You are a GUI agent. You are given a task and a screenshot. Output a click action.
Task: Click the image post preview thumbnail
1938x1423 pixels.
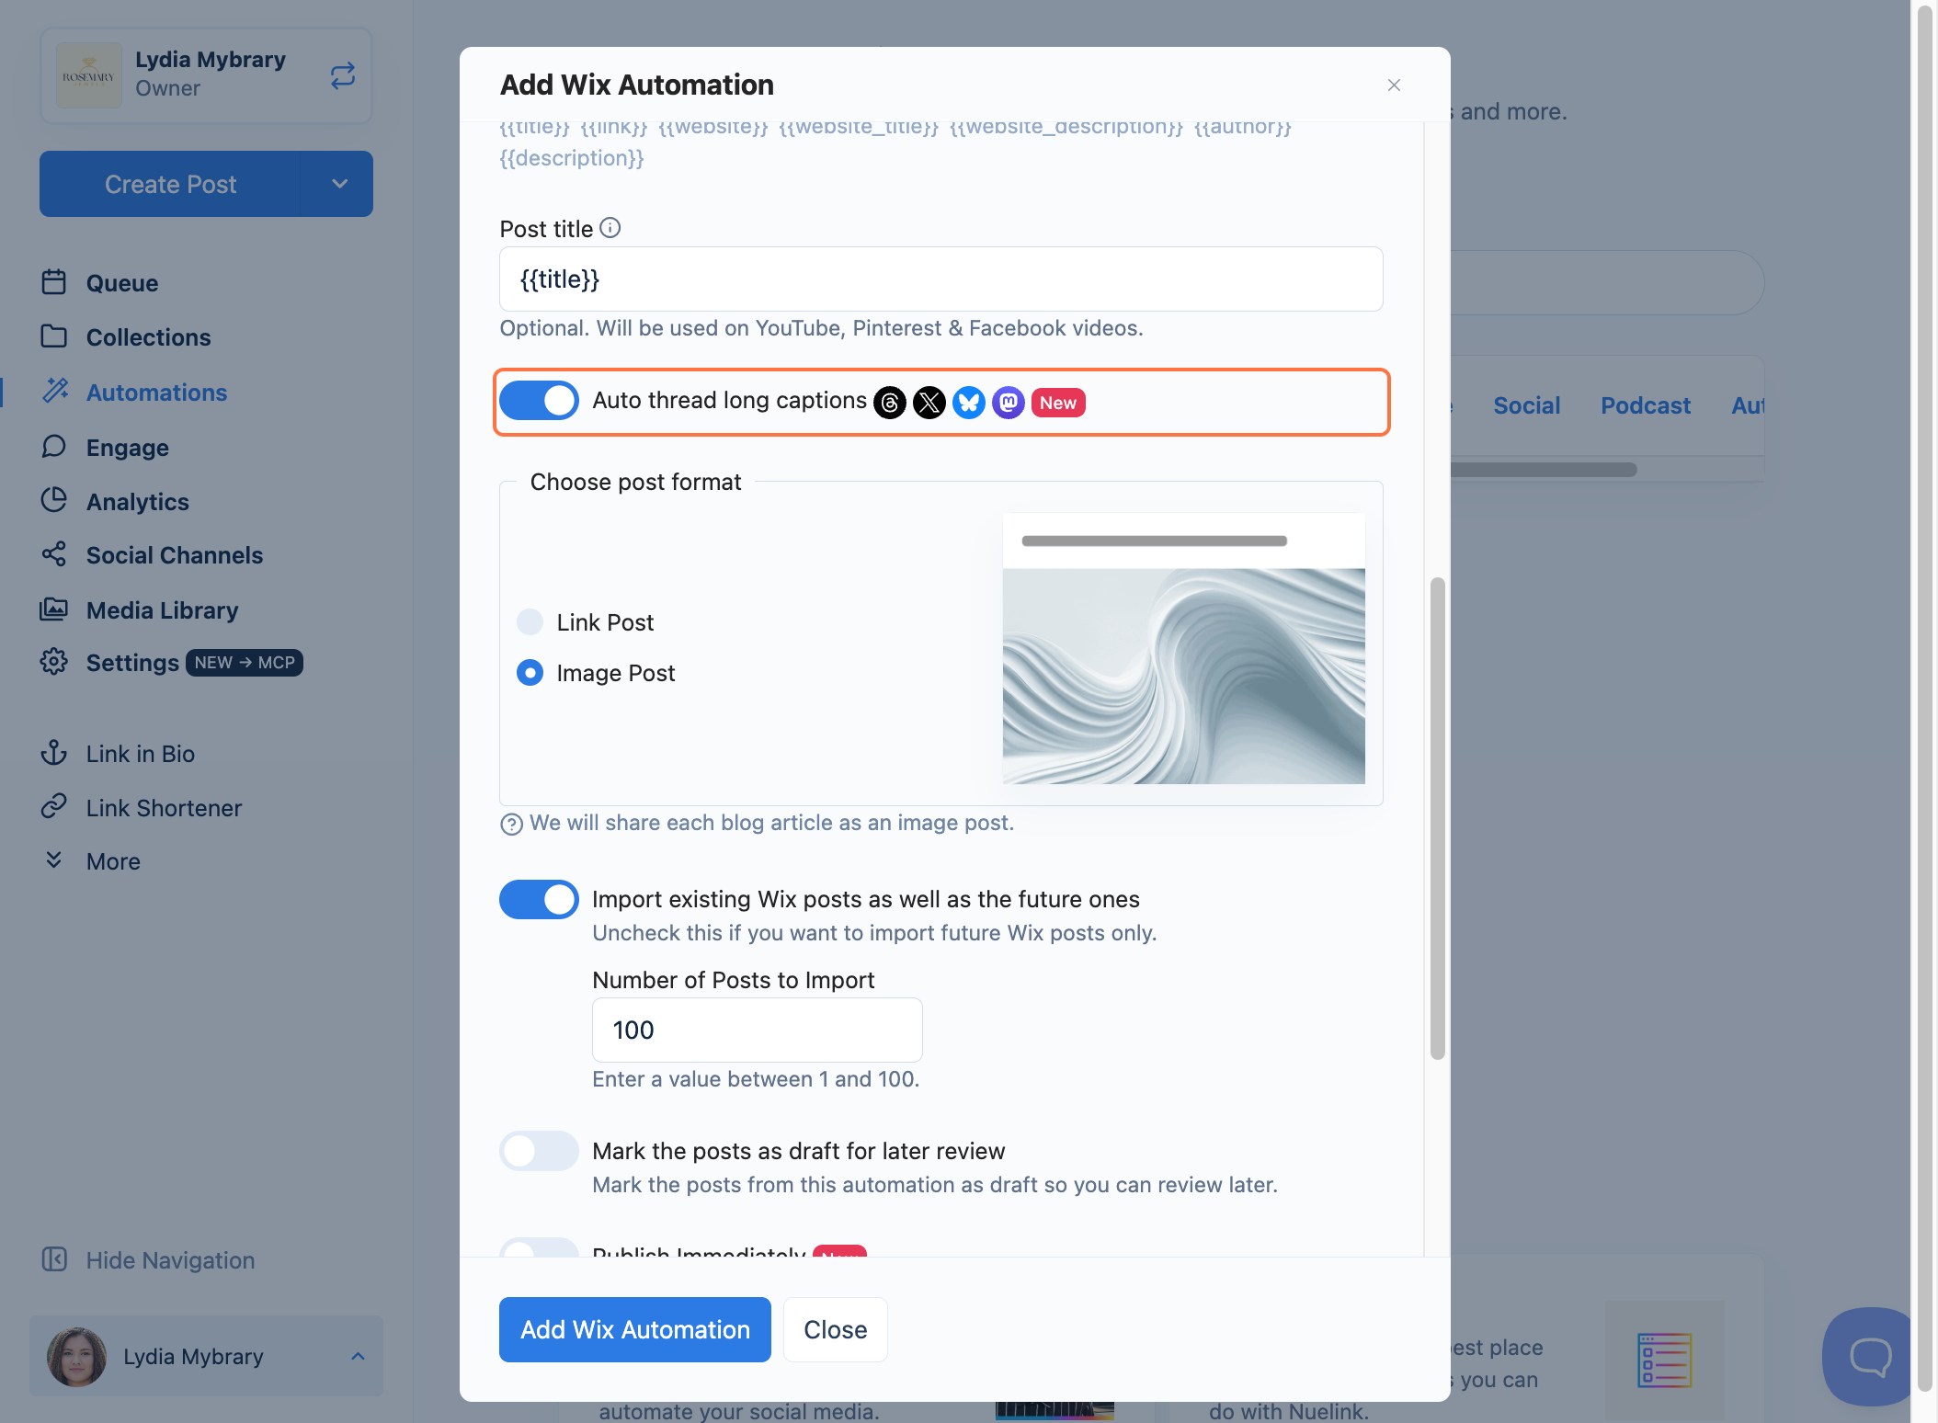click(1183, 648)
